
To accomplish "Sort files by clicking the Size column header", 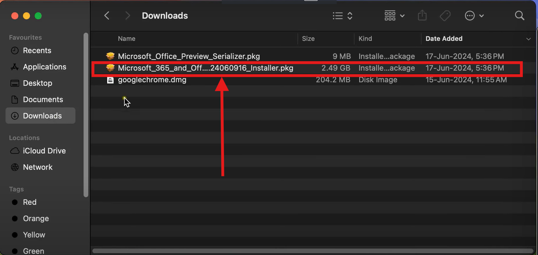I will click(308, 38).
